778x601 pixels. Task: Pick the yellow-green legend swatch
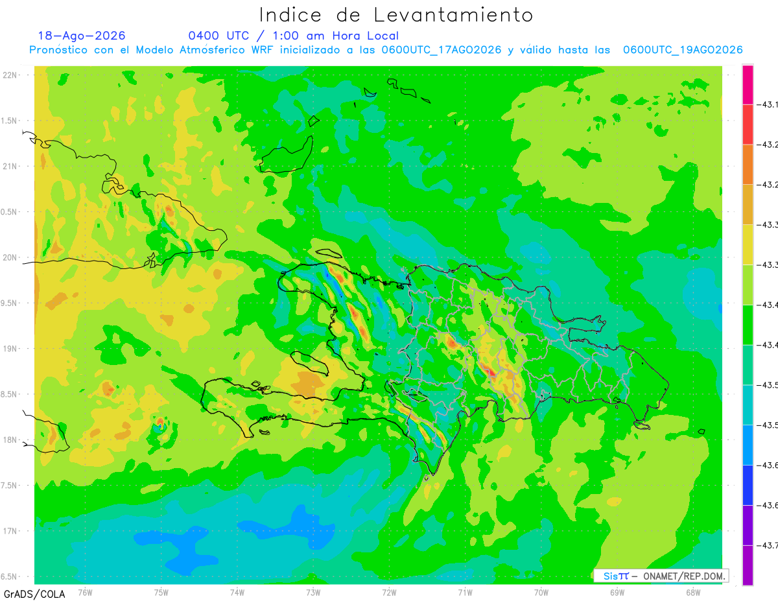(x=748, y=285)
